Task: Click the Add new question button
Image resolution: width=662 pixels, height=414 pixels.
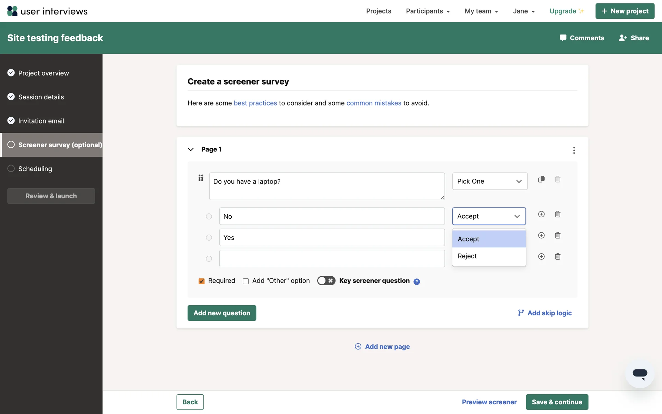Action: (x=222, y=313)
